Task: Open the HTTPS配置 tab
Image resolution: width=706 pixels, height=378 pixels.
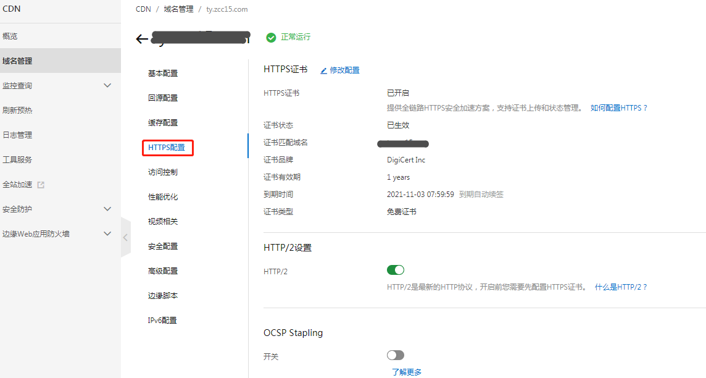Action: [x=167, y=148]
